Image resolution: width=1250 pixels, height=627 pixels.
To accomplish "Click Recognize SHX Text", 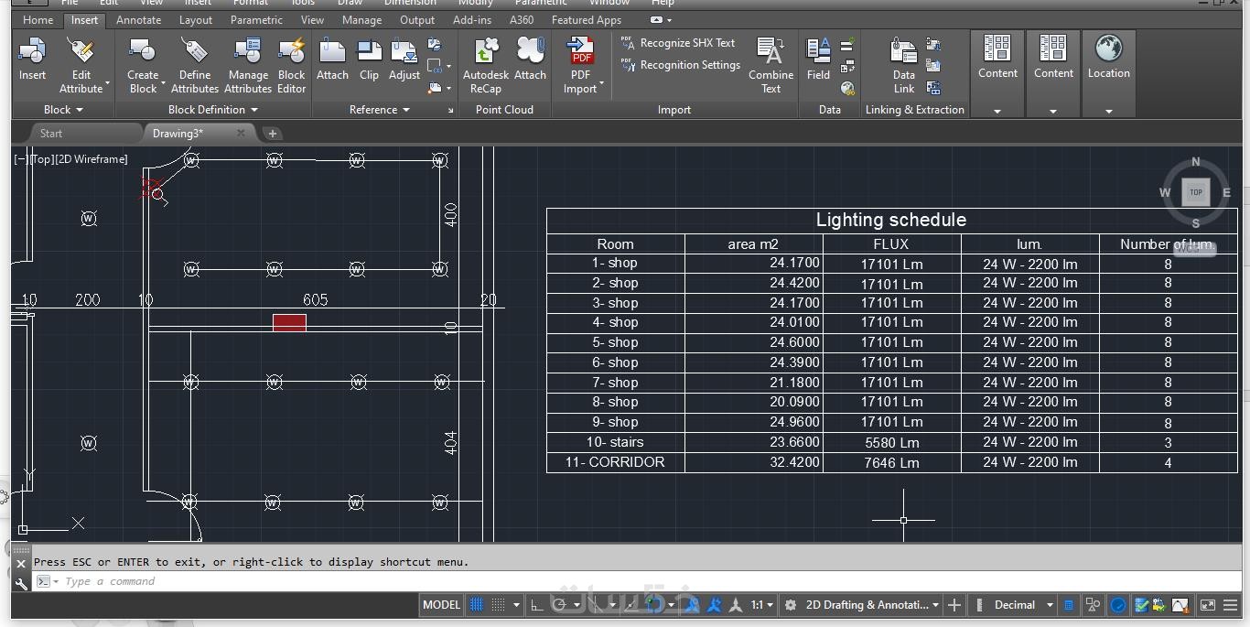I will click(678, 43).
